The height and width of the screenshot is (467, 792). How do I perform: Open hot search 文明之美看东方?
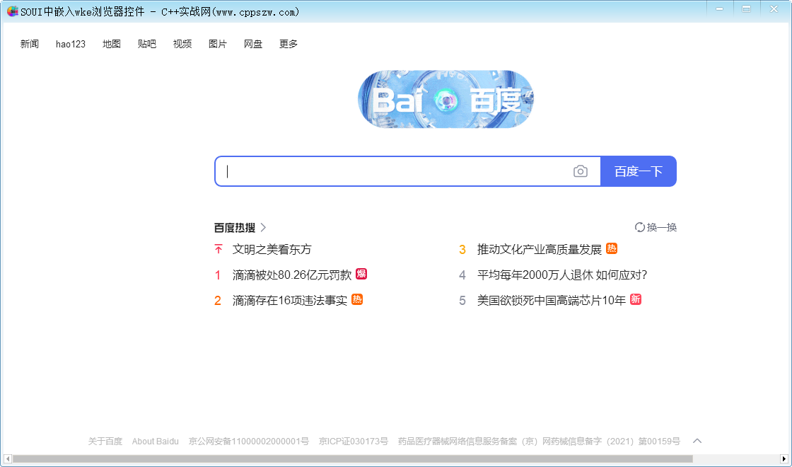pyautogui.click(x=272, y=249)
